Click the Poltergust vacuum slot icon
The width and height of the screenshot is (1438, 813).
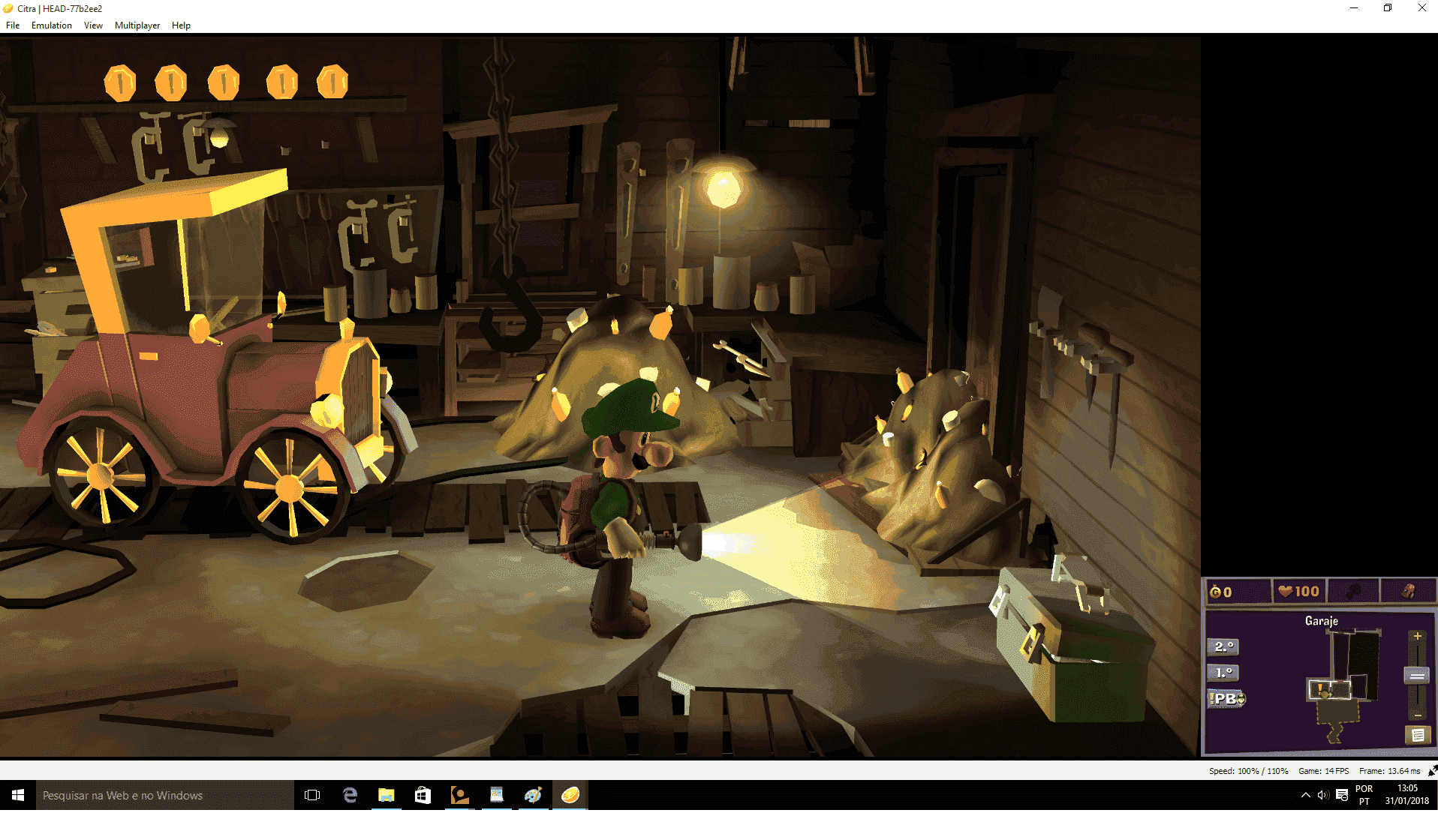coord(1408,592)
